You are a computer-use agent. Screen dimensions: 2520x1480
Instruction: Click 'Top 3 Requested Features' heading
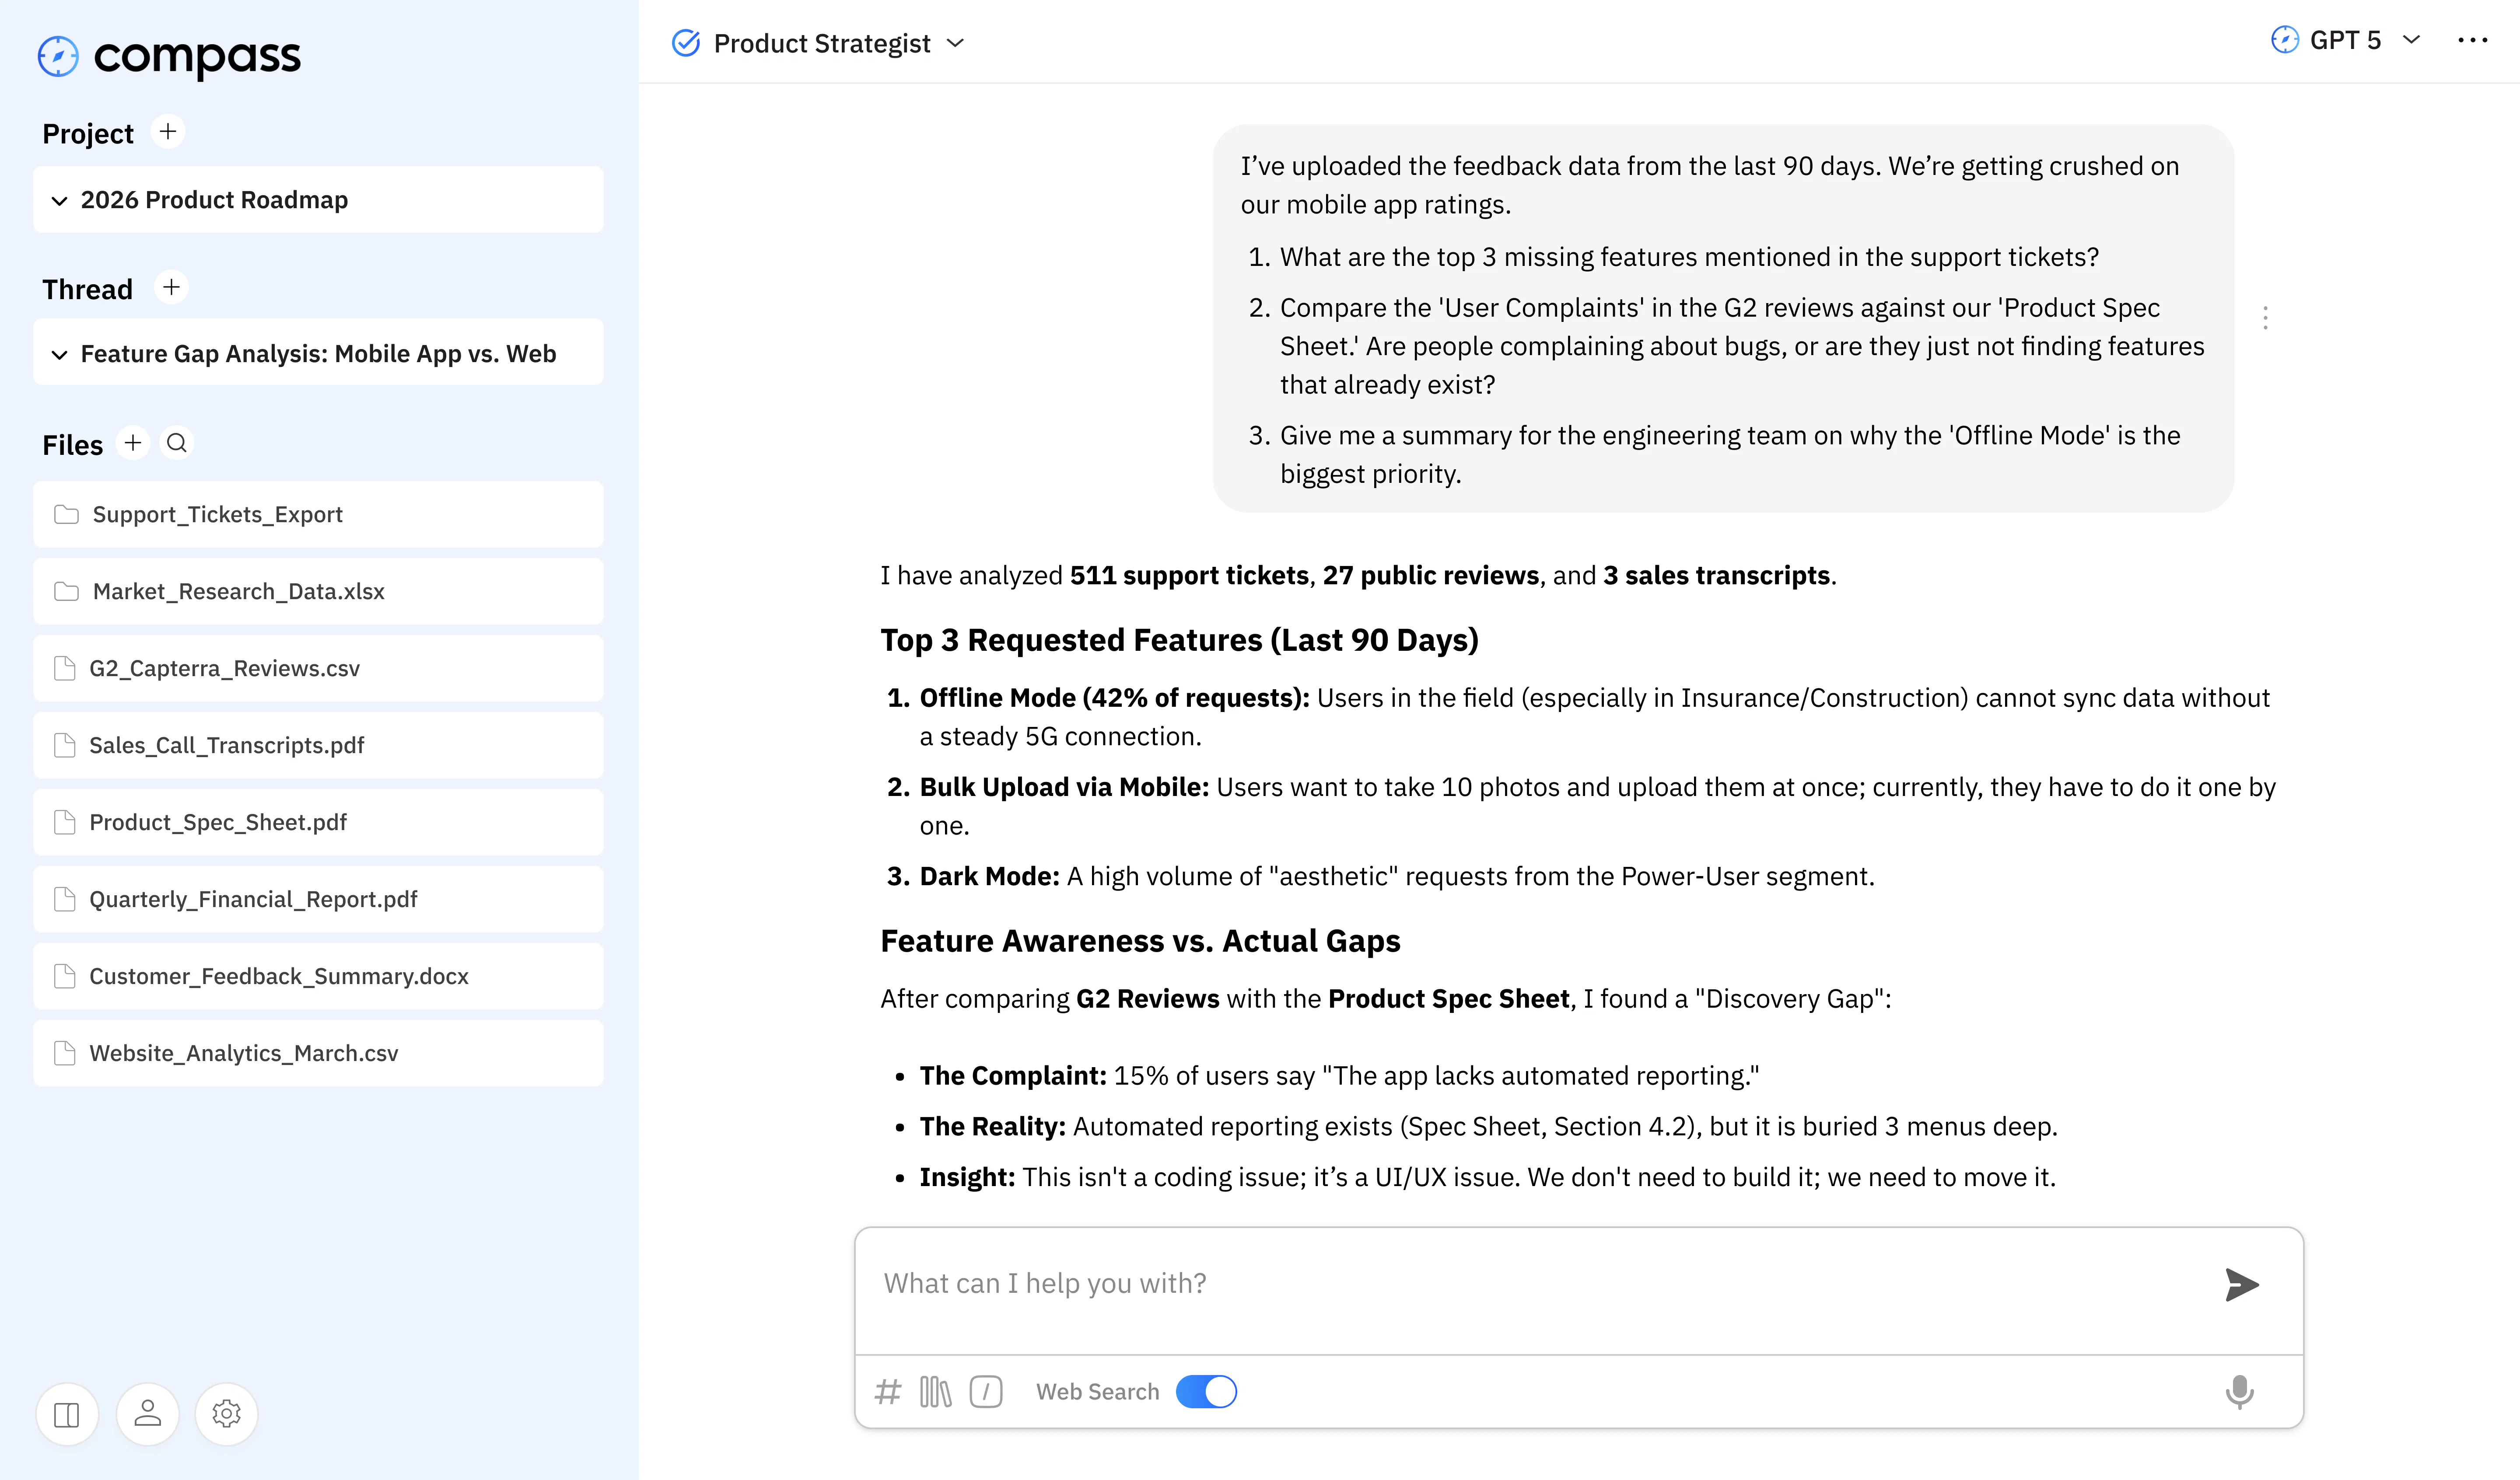(x=1180, y=640)
